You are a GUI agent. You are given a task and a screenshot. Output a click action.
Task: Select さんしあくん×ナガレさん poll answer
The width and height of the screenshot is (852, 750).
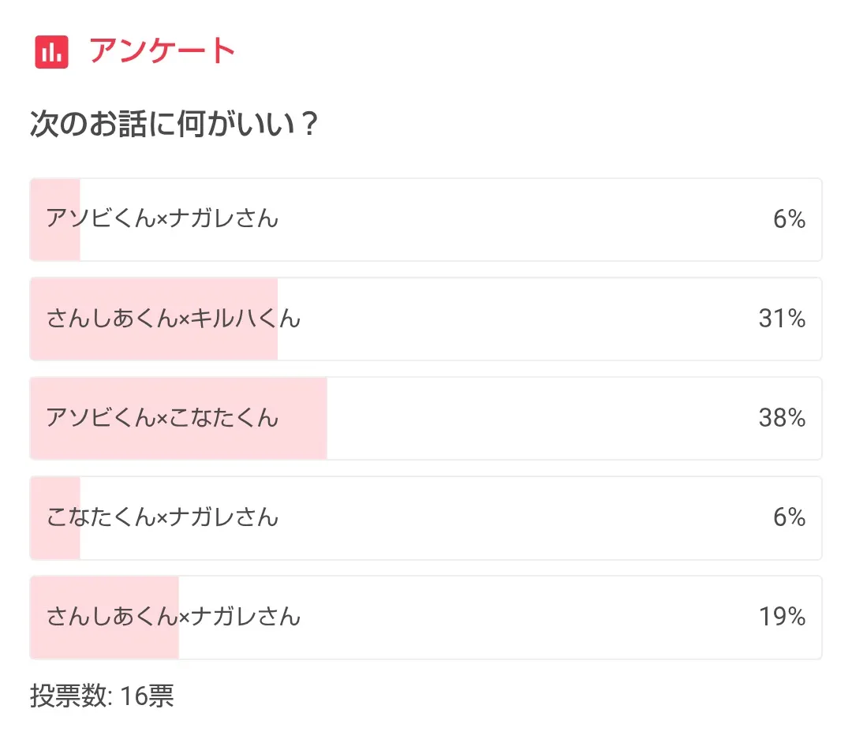(174, 616)
